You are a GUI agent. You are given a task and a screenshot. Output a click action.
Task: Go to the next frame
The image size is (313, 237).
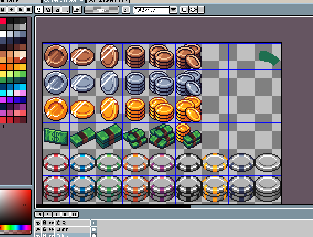click(x=65, y=214)
